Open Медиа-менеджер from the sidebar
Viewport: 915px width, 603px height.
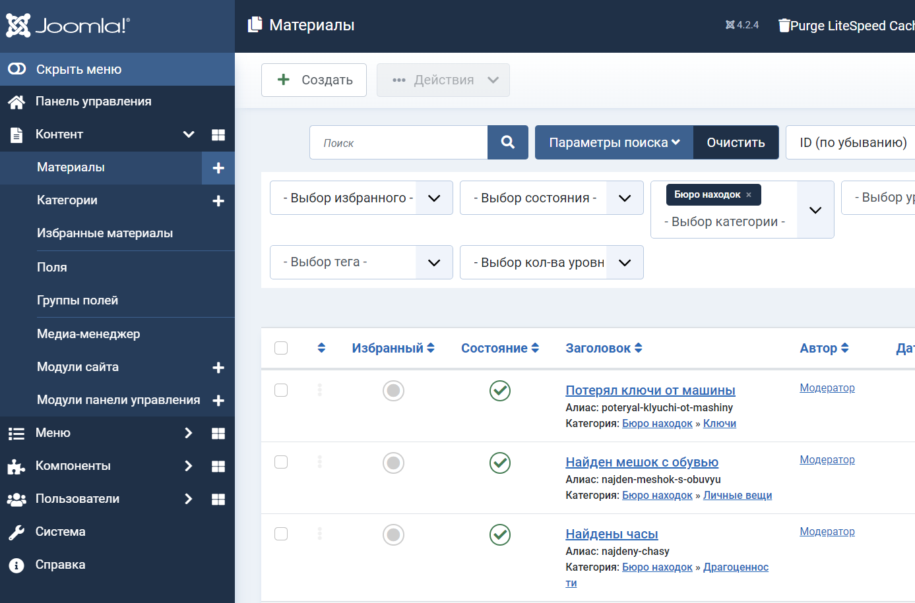[x=88, y=334]
